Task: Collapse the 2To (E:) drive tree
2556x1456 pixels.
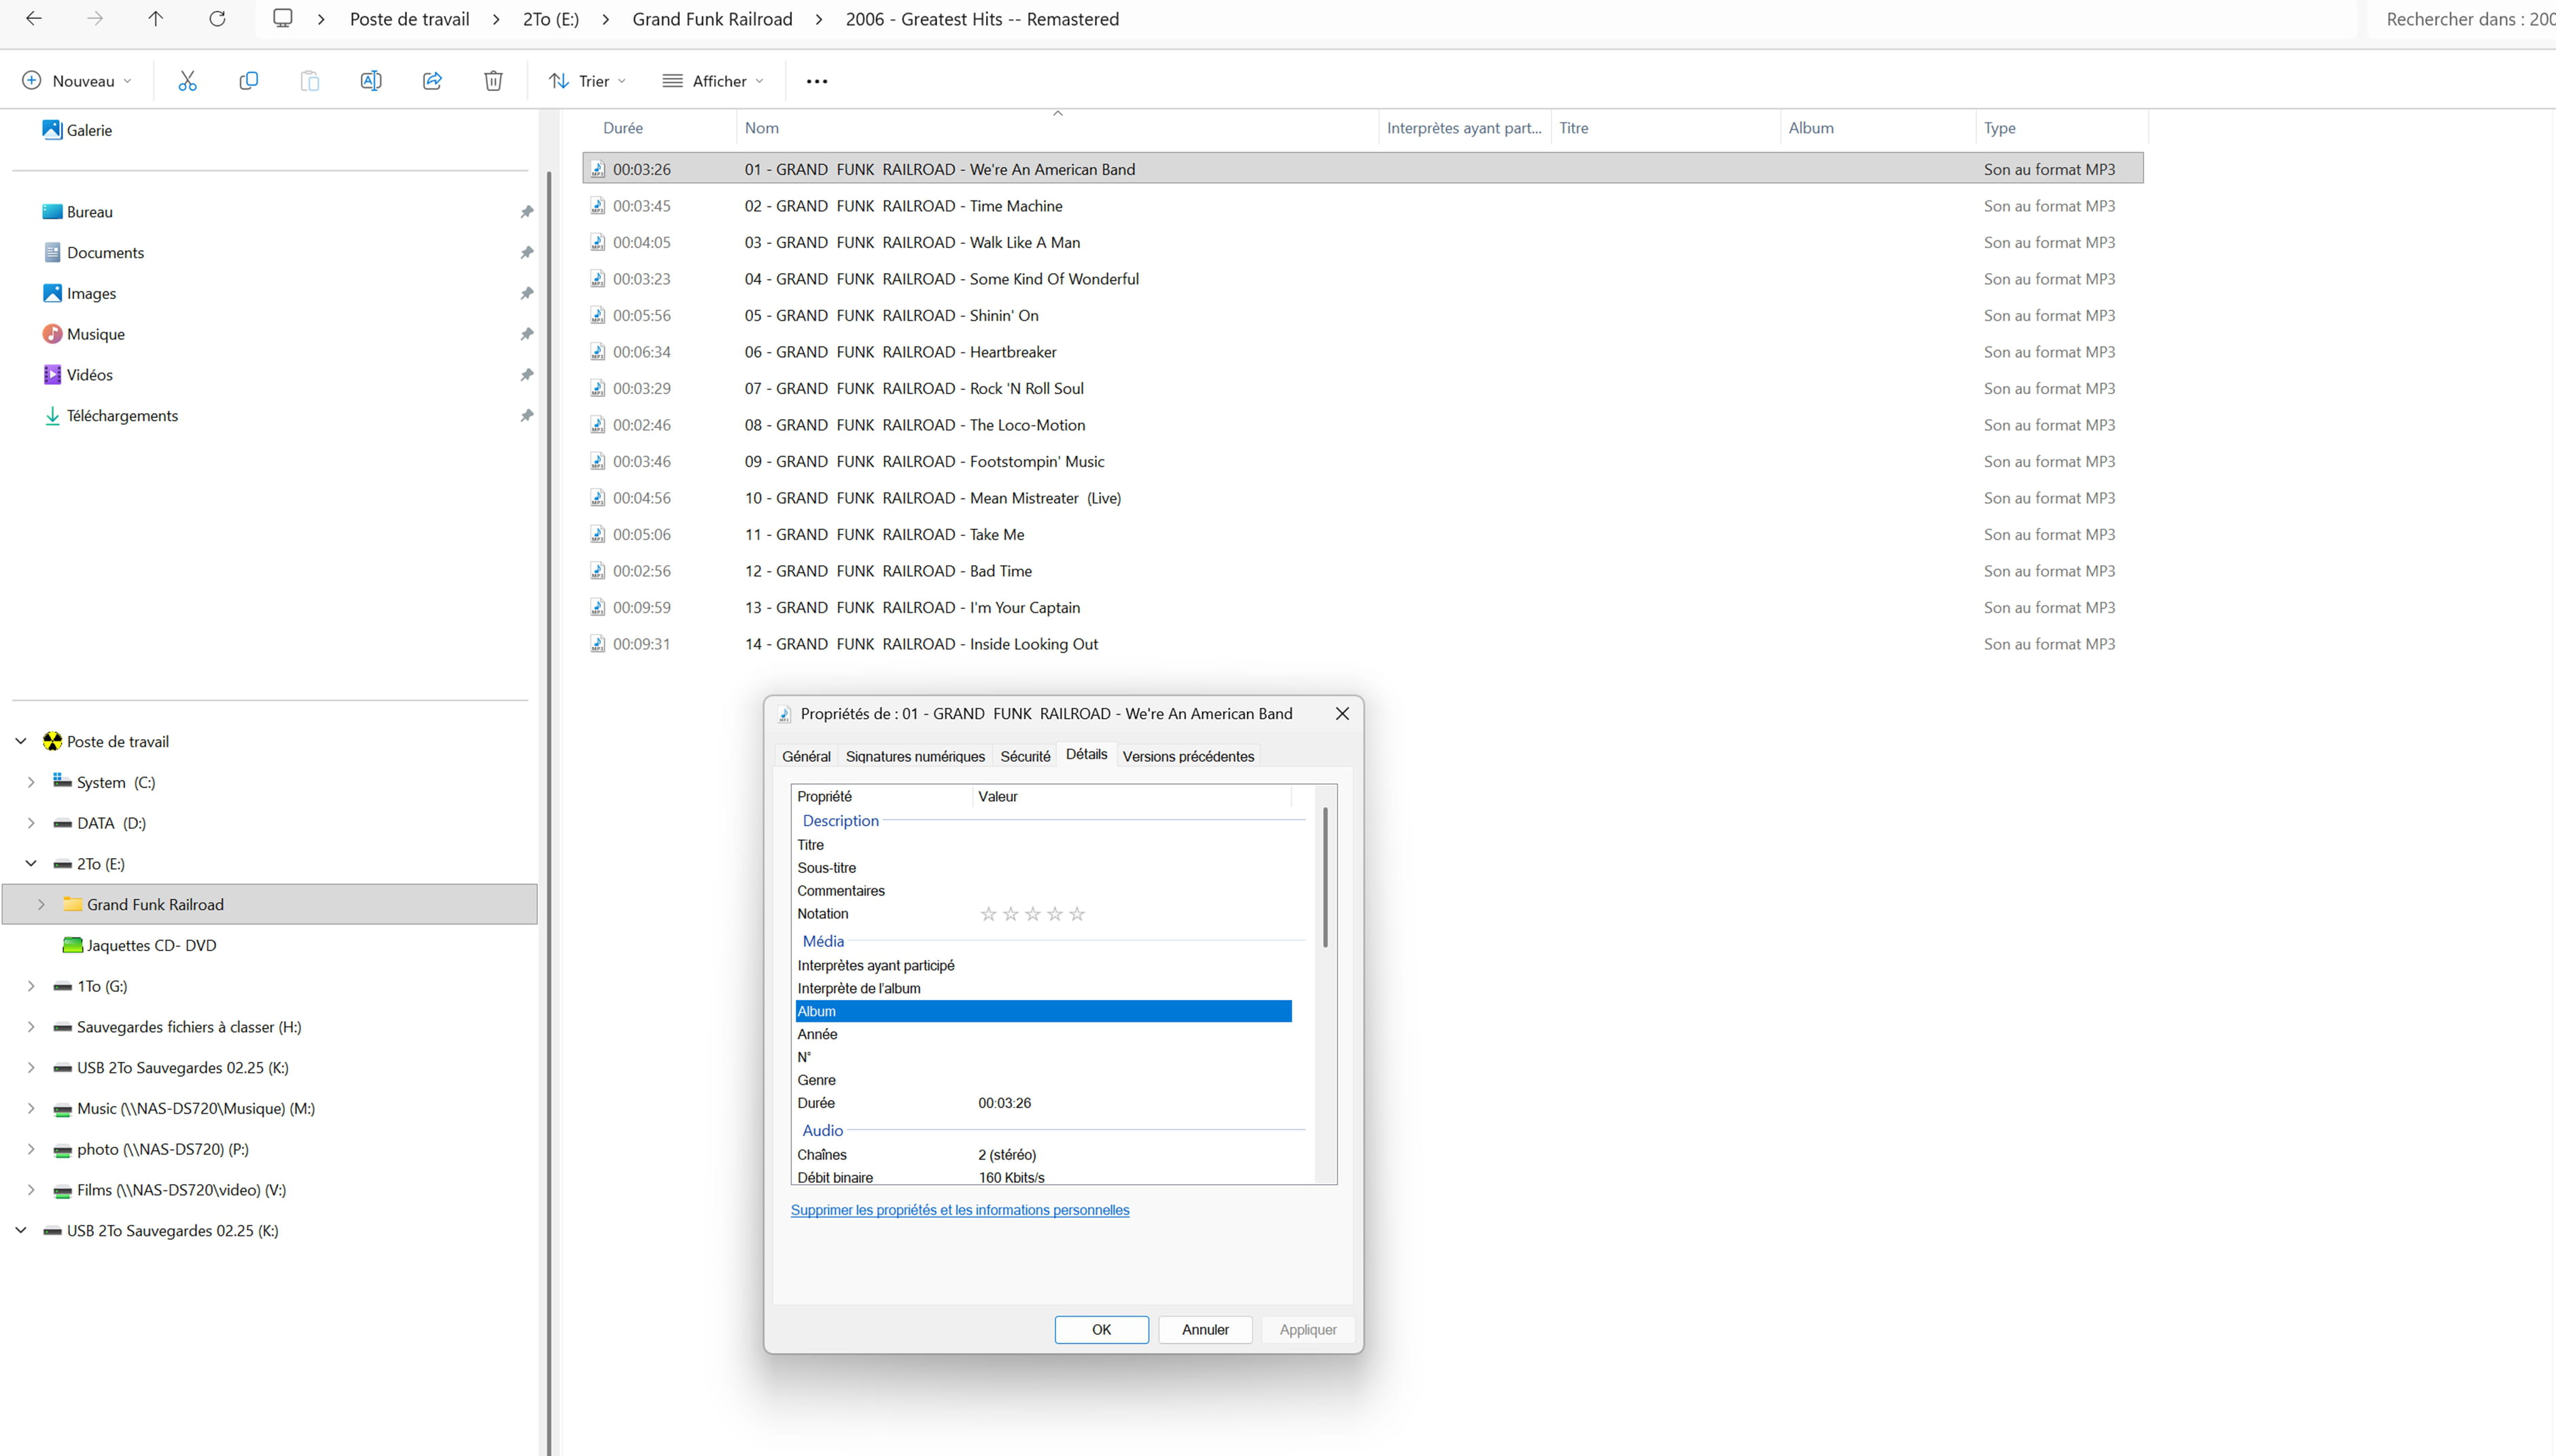Action: click(31, 864)
